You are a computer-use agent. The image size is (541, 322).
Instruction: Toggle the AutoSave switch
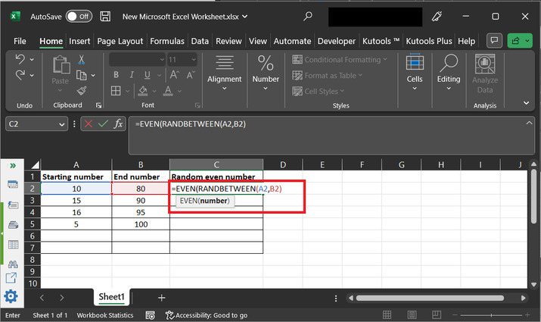(79, 16)
